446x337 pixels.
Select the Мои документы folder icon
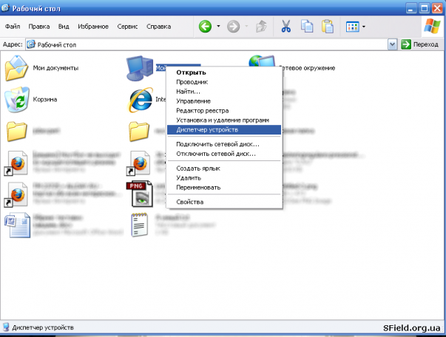(x=17, y=68)
